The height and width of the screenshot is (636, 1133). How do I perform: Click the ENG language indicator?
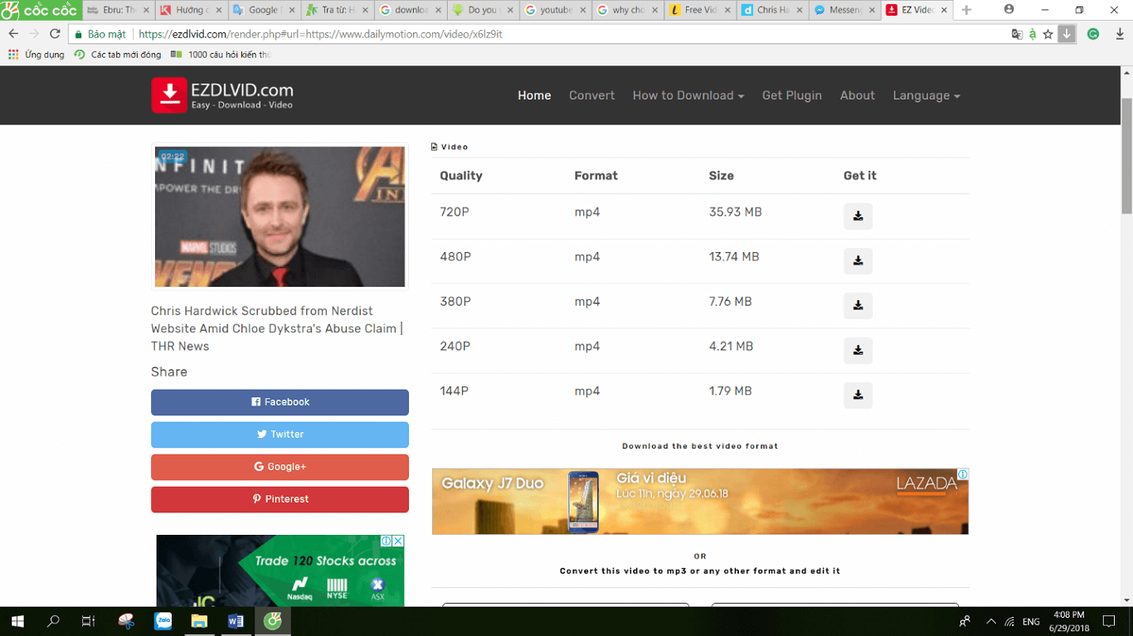coord(1031,621)
